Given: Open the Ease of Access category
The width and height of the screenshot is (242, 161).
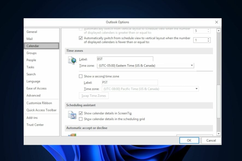Looking at the screenshot, I should click(41, 88).
